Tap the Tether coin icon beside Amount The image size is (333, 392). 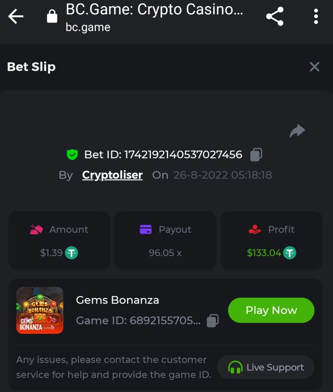tap(72, 253)
